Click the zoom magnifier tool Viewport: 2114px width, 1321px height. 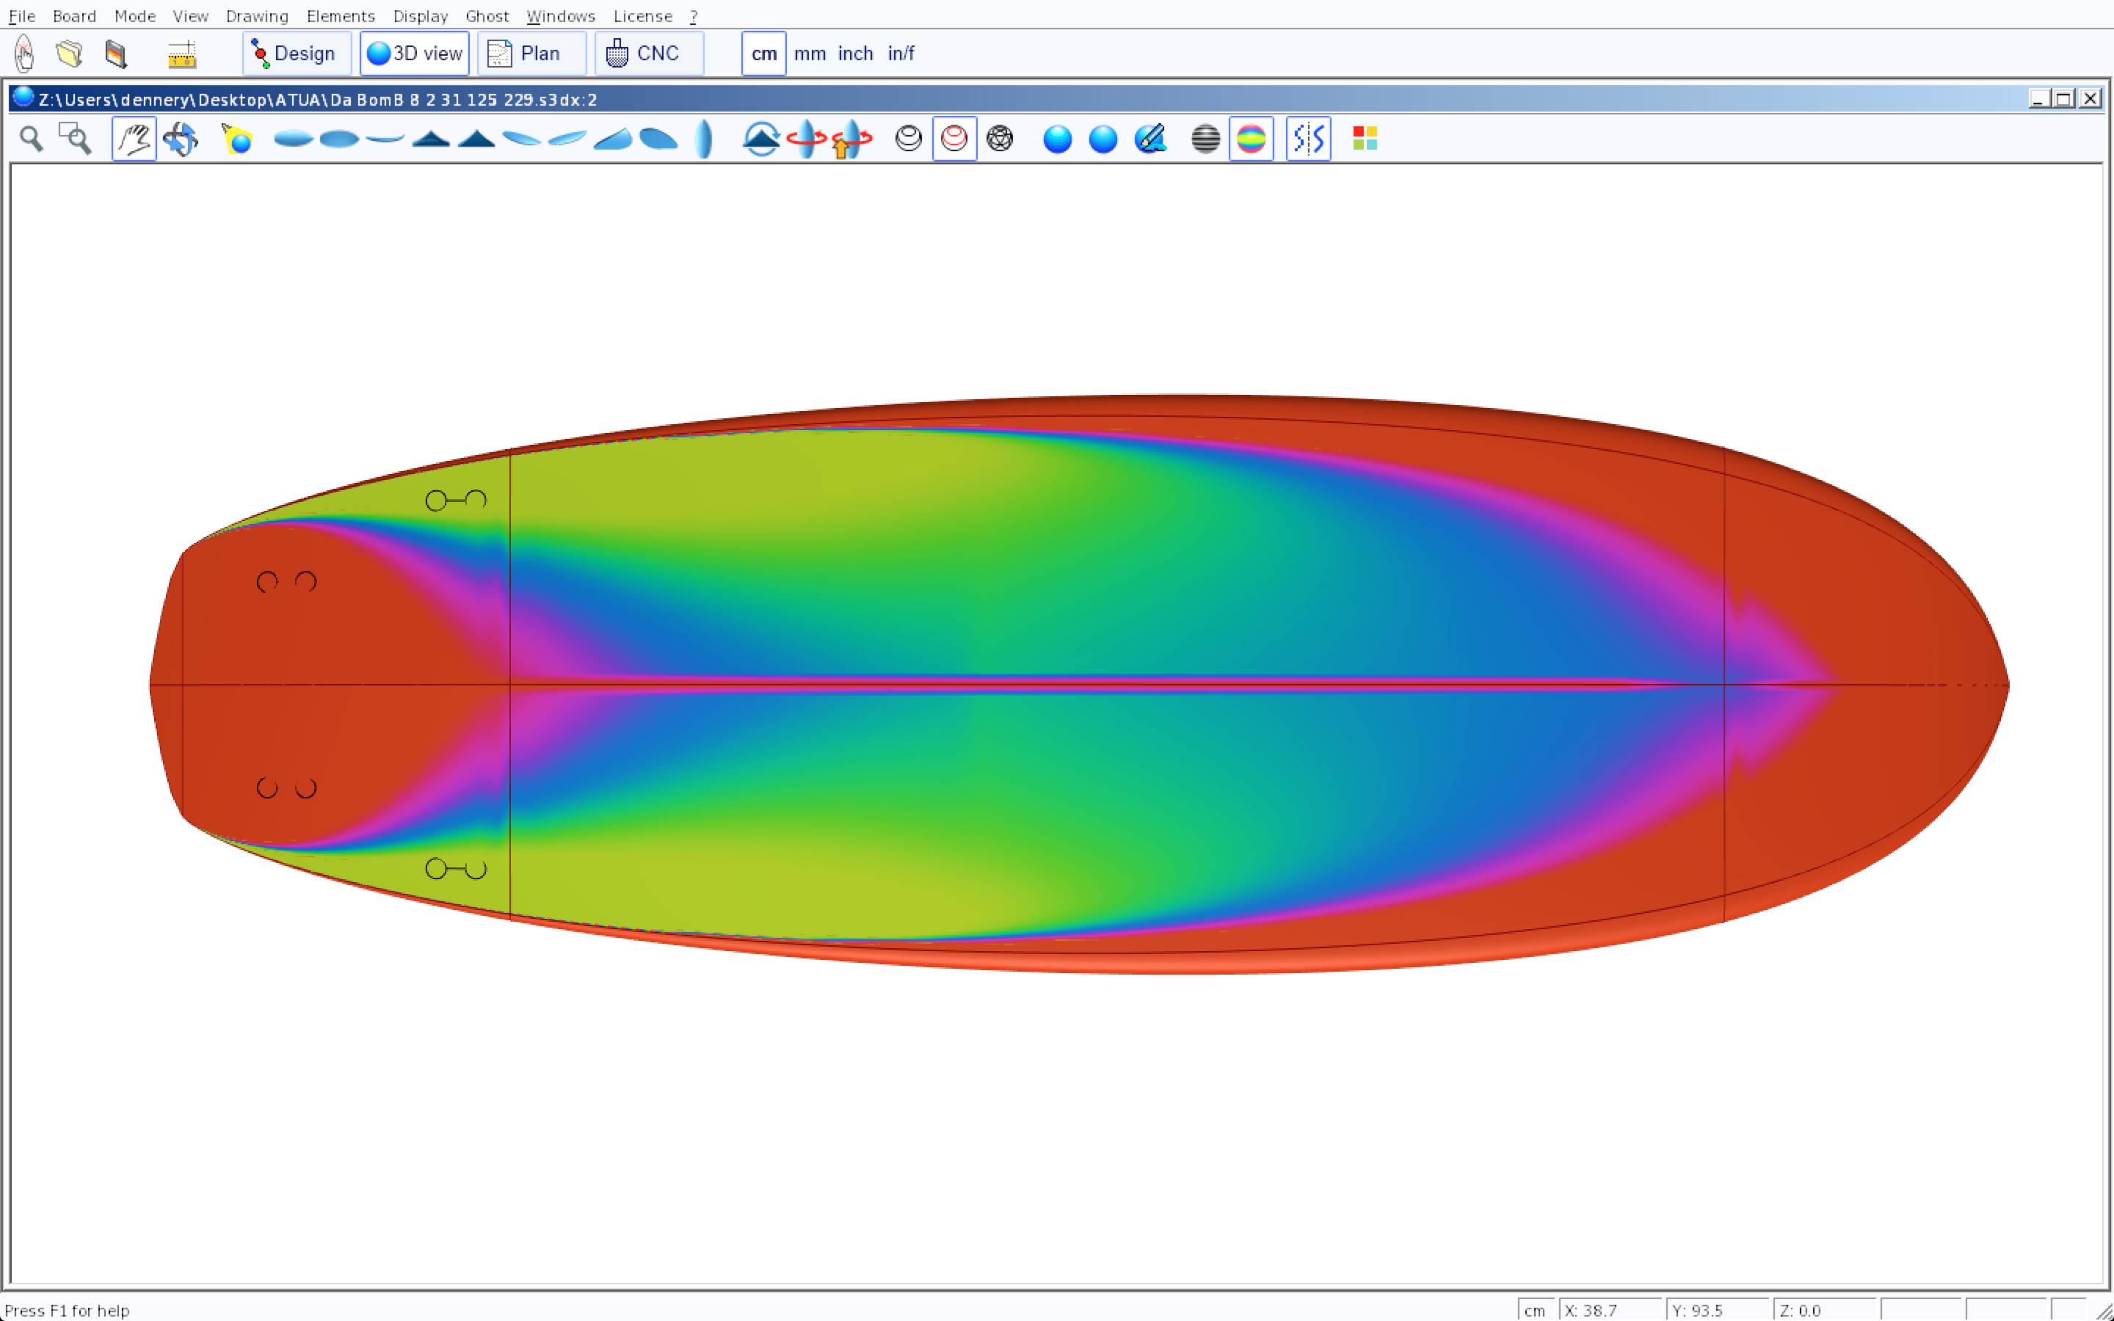[x=32, y=139]
